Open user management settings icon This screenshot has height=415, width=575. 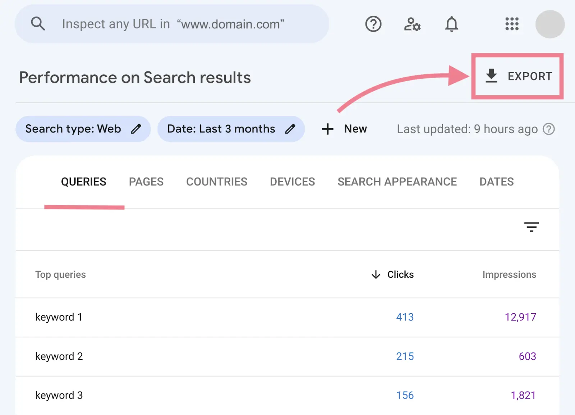pos(412,24)
